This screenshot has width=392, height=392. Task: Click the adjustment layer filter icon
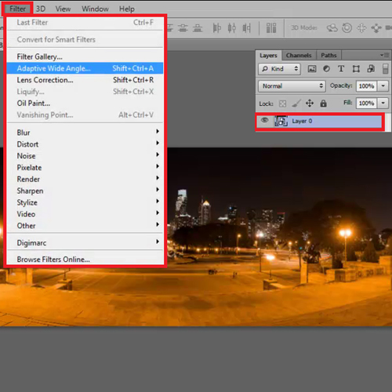click(326, 69)
